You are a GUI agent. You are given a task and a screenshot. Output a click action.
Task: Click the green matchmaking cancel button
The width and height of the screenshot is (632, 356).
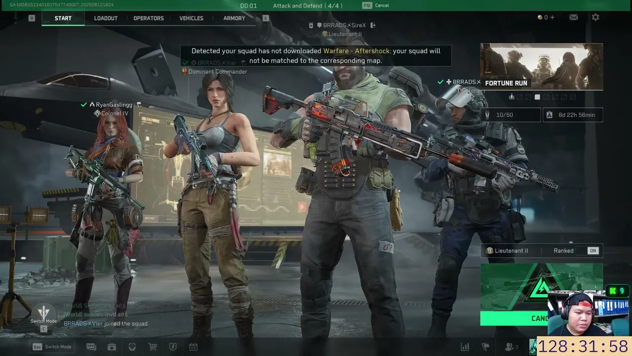514,318
